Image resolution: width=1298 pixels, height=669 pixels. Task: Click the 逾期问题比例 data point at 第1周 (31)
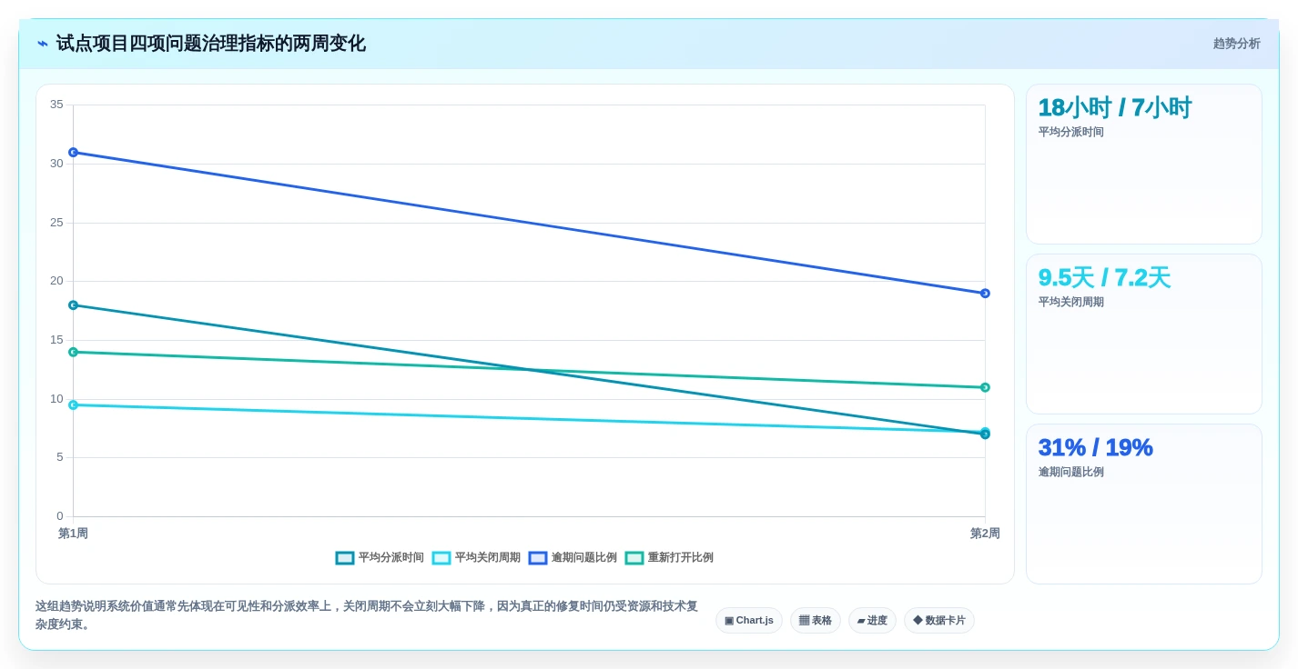(73, 152)
